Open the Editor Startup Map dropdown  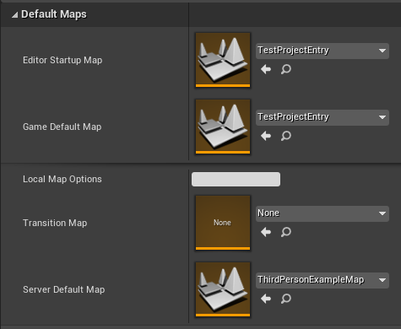(322, 51)
